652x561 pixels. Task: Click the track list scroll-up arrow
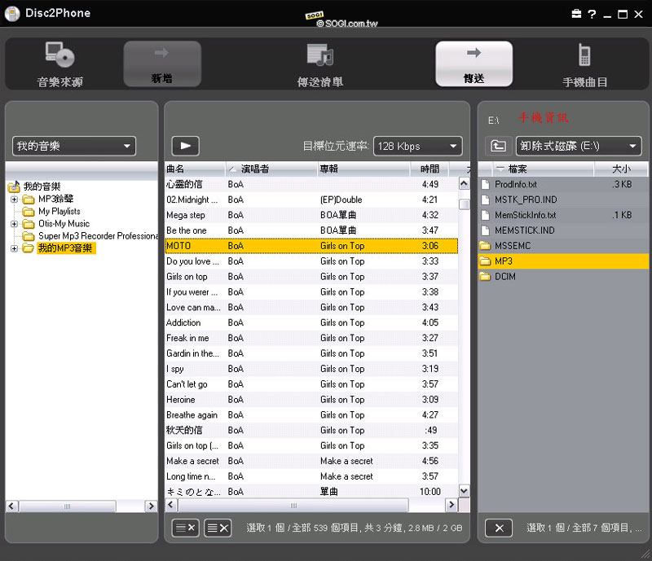[x=464, y=184]
